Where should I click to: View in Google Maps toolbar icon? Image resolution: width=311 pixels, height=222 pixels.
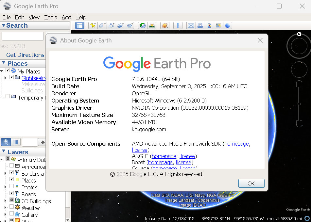coord(218,25)
